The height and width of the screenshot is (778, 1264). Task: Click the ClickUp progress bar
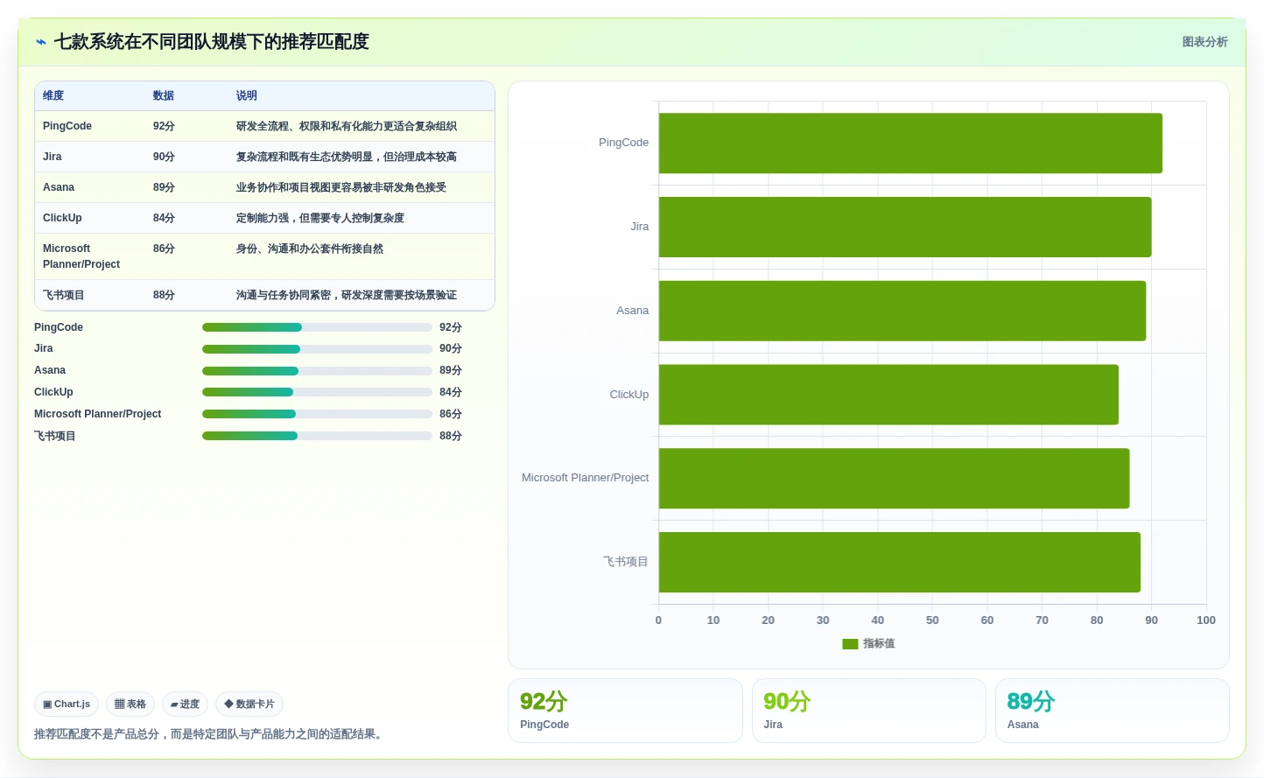317,392
